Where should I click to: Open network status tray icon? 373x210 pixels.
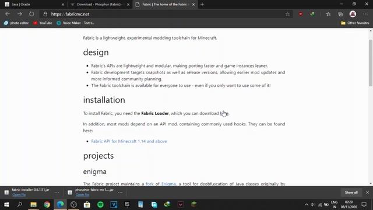point(320,205)
